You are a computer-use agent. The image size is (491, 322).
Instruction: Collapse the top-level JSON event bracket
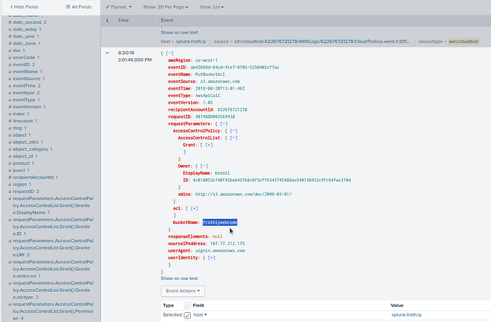click(170, 53)
